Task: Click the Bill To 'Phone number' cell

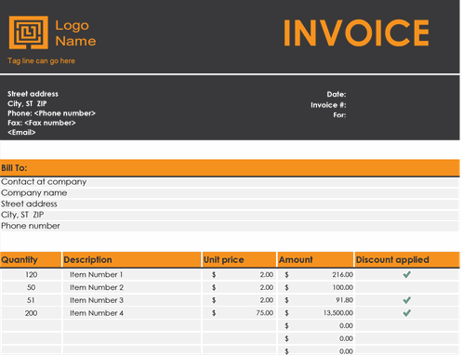Action: click(230, 226)
